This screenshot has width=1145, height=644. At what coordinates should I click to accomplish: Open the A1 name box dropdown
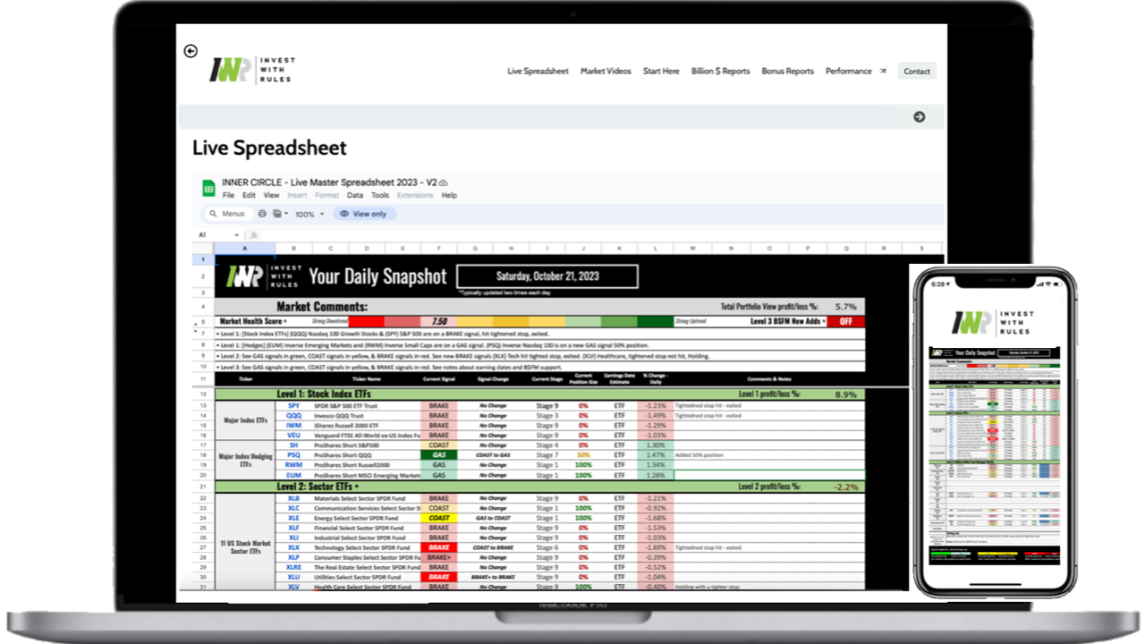click(x=237, y=235)
